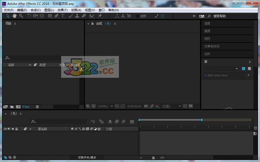Take snapshot with the camera icon
260x162 pixels.
tap(146, 106)
